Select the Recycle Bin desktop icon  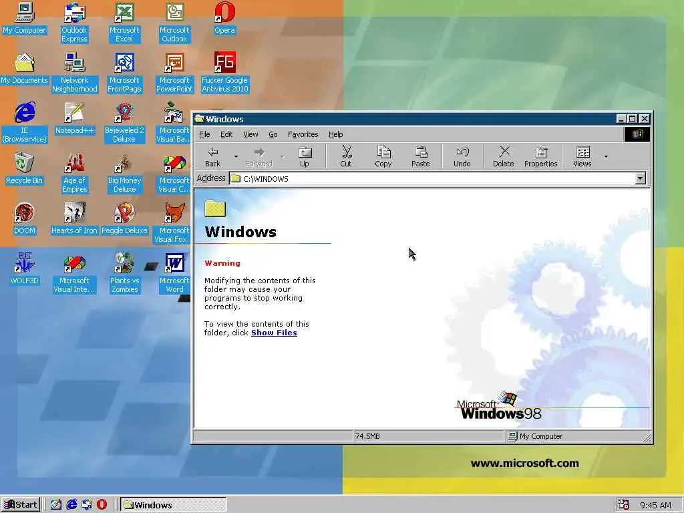25,169
